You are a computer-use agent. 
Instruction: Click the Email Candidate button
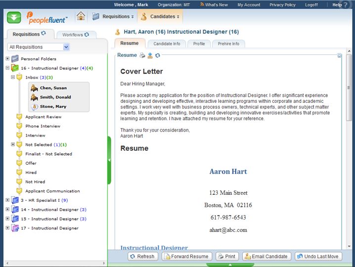click(x=266, y=257)
